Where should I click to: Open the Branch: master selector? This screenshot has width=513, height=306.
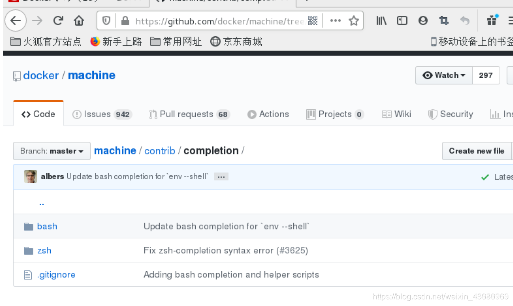(x=52, y=151)
